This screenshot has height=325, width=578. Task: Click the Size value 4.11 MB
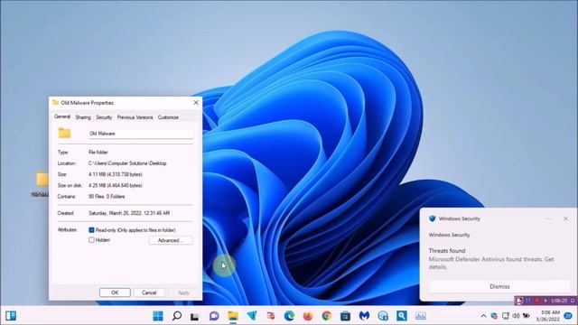click(x=116, y=174)
